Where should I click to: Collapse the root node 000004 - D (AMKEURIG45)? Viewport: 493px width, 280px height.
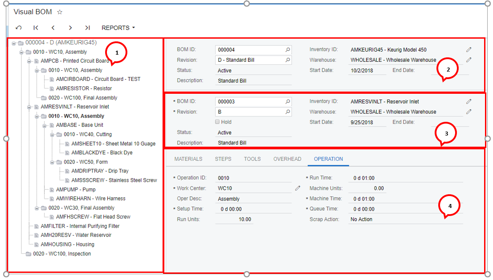(x=14, y=43)
